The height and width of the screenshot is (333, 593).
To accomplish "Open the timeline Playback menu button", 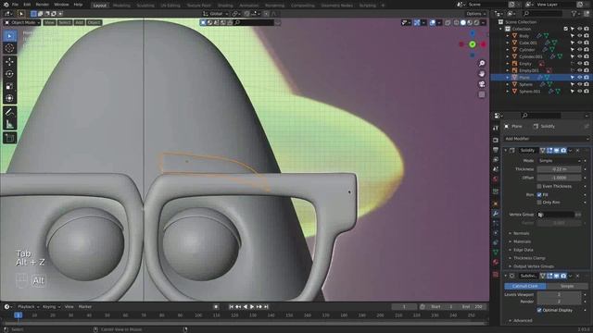I will [28, 307].
